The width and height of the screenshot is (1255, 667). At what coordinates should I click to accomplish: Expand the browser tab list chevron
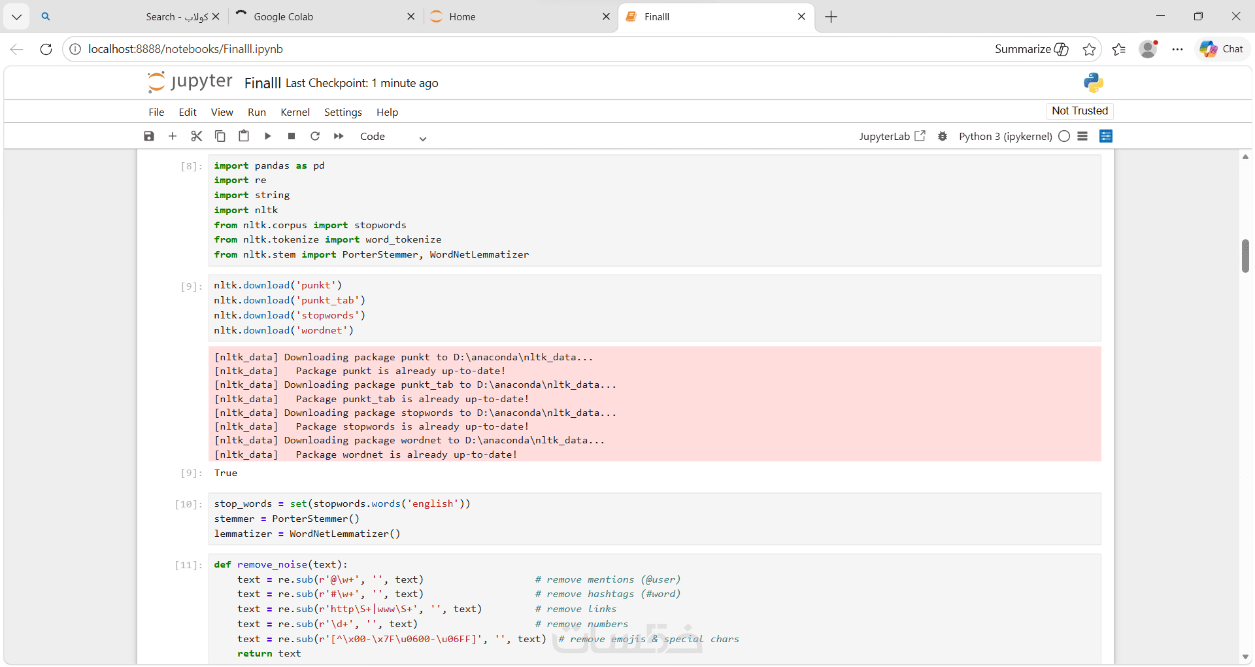(x=17, y=17)
